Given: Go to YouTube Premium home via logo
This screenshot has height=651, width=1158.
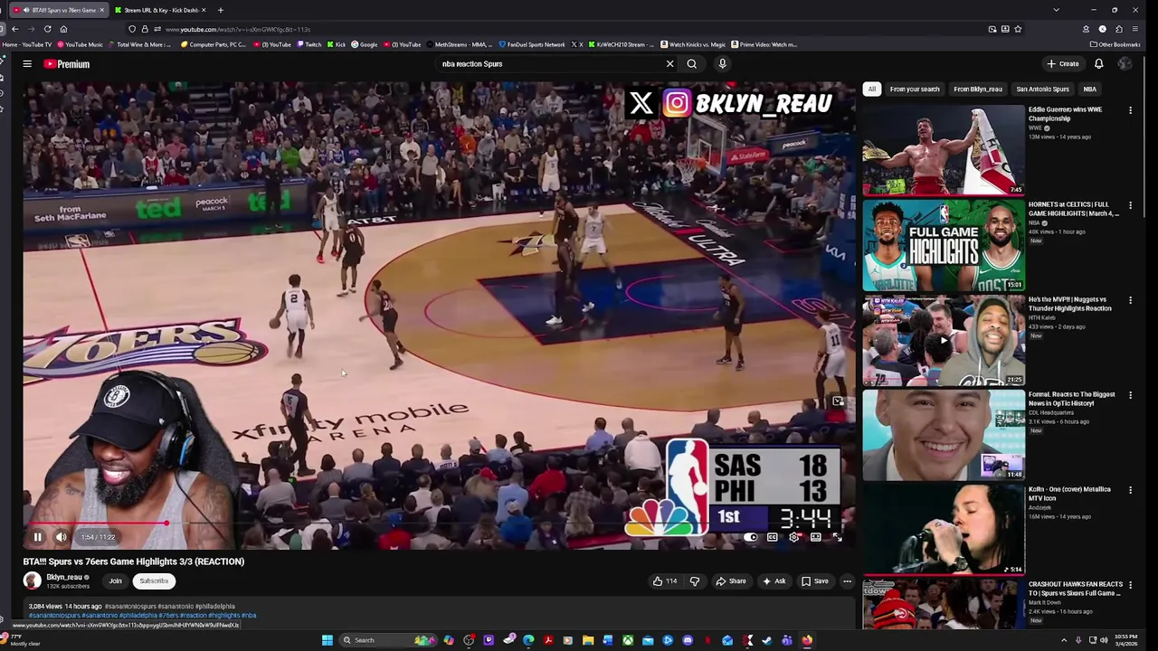Looking at the screenshot, I should click(x=67, y=64).
